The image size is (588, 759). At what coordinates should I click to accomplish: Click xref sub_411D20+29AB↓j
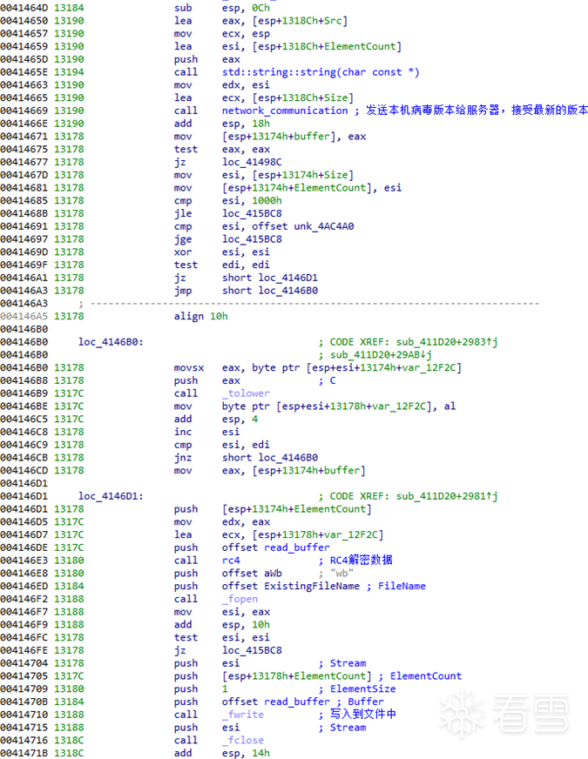click(x=381, y=355)
